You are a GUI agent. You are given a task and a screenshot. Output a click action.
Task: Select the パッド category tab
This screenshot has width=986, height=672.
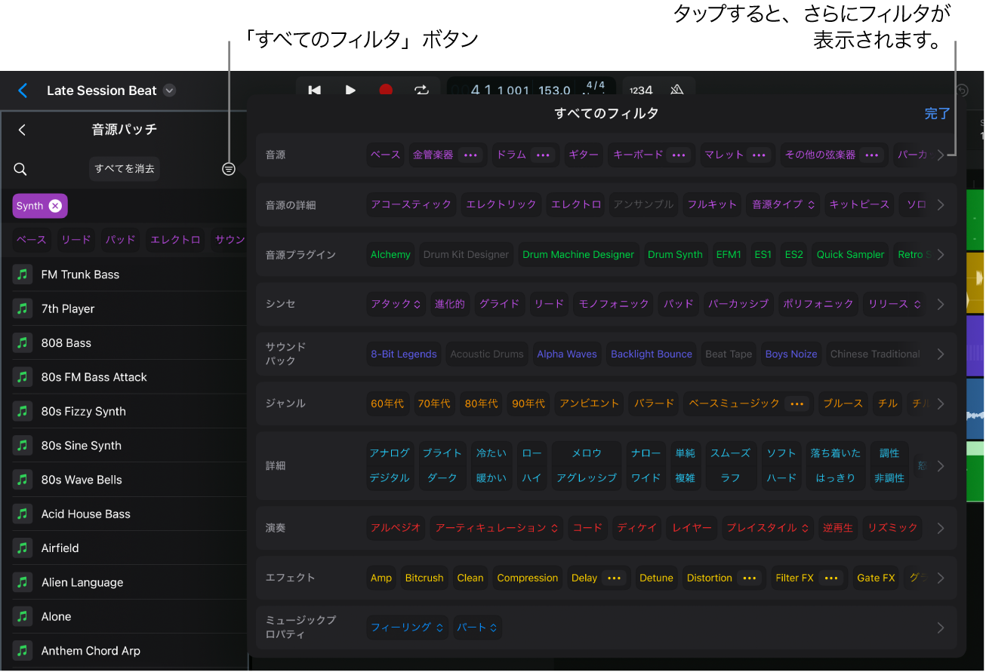[x=119, y=239]
